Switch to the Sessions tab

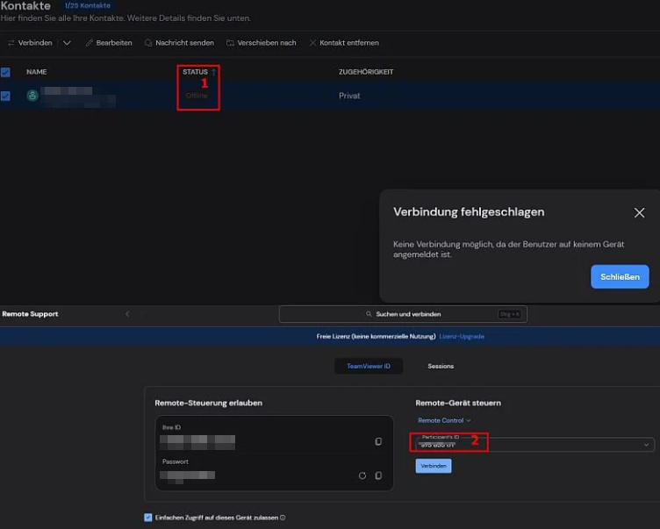tap(441, 366)
